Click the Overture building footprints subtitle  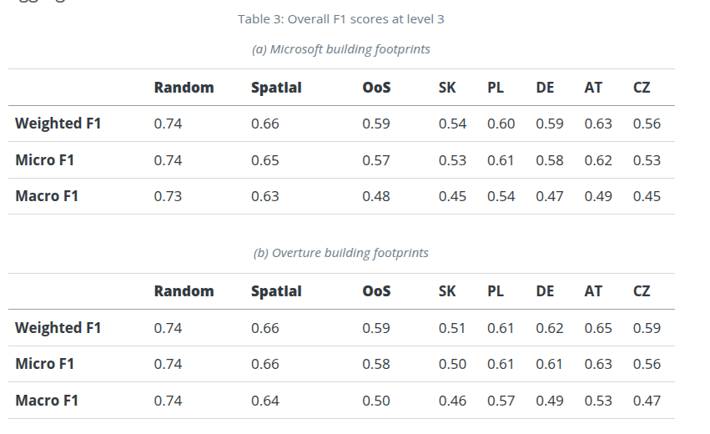coord(341,253)
